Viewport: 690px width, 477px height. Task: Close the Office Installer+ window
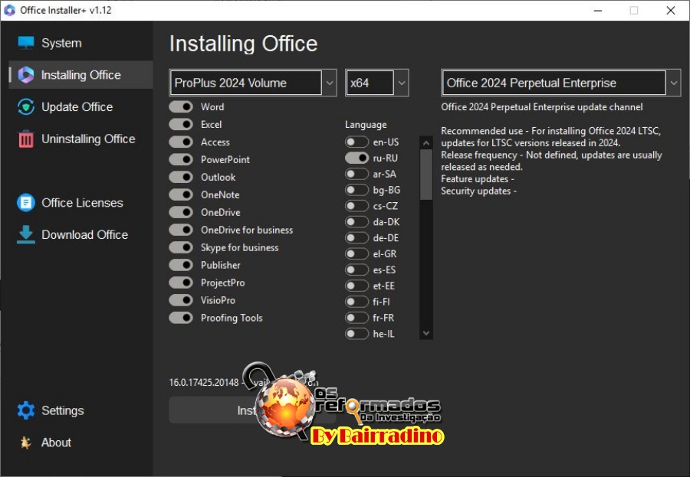pos(671,10)
